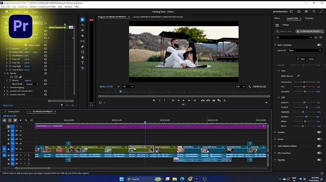Click Go to In point button
Viewport: 326px width, 182px height.
tap(173, 100)
